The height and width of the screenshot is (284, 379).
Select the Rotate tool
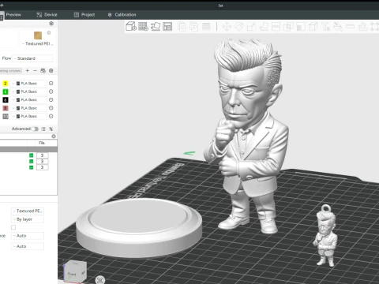tap(239, 27)
